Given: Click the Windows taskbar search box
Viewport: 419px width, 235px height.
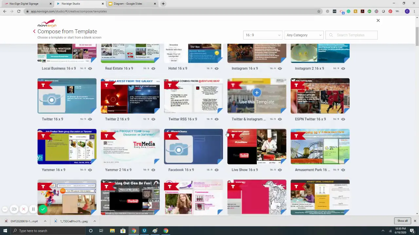Looking at the screenshot, I should (47, 231).
